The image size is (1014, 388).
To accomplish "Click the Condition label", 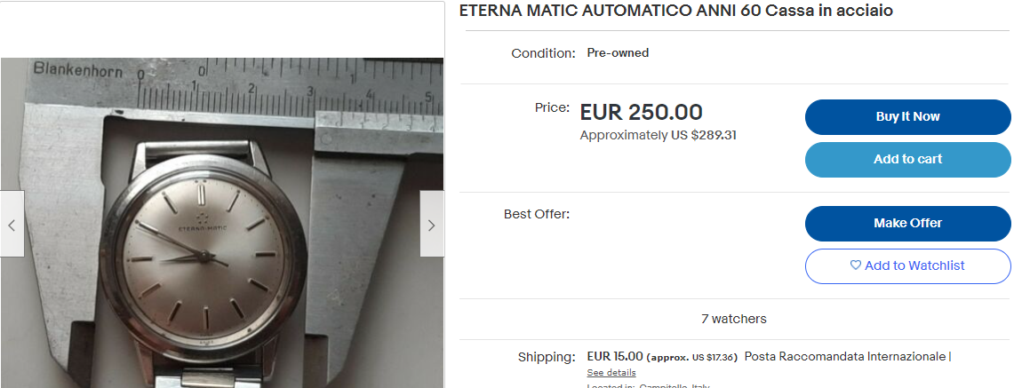I will (x=543, y=53).
